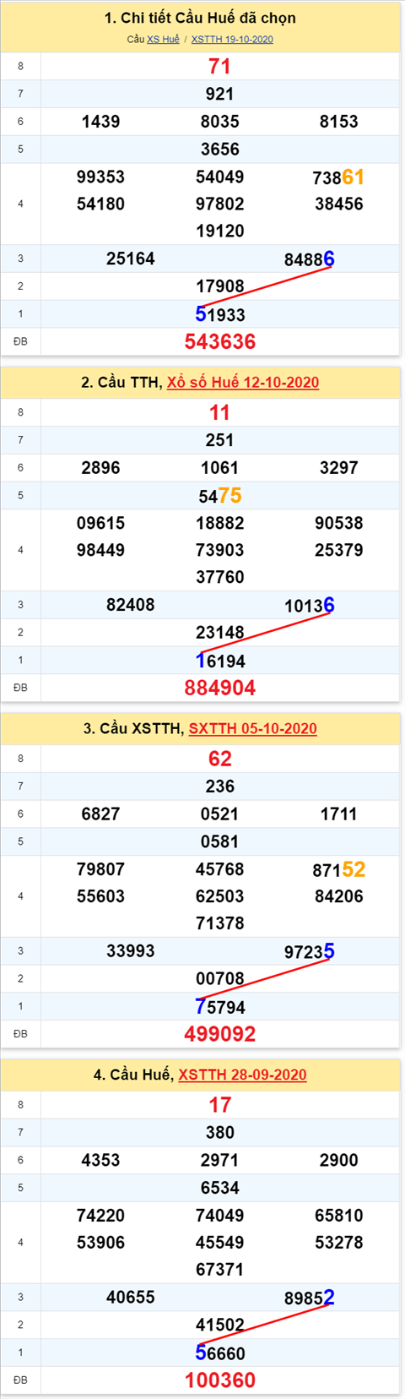Click prize-eight result 17 in fourth table
Viewport: 405px width, 1399px height.
(219, 1104)
